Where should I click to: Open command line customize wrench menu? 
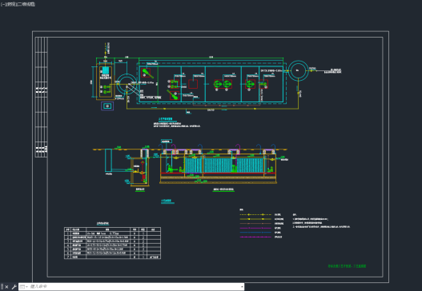tap(14, 287)
